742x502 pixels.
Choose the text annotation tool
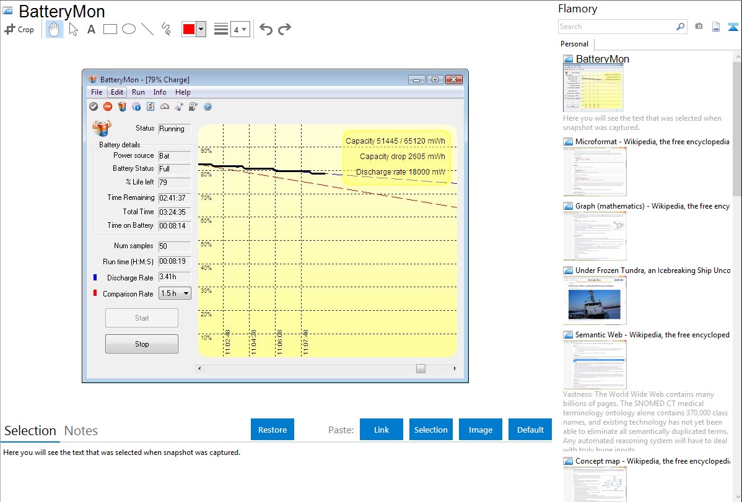click(x=91, y=29)
